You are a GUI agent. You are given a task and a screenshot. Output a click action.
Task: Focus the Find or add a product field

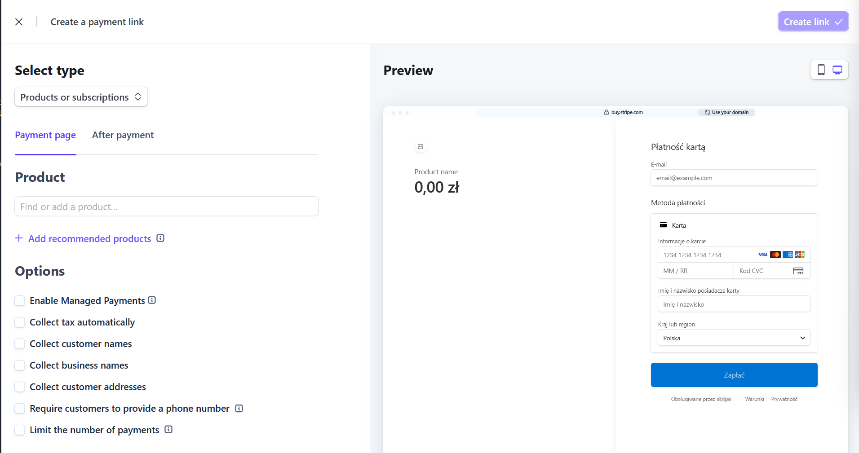pyautogui.click(x=167, y=207)
